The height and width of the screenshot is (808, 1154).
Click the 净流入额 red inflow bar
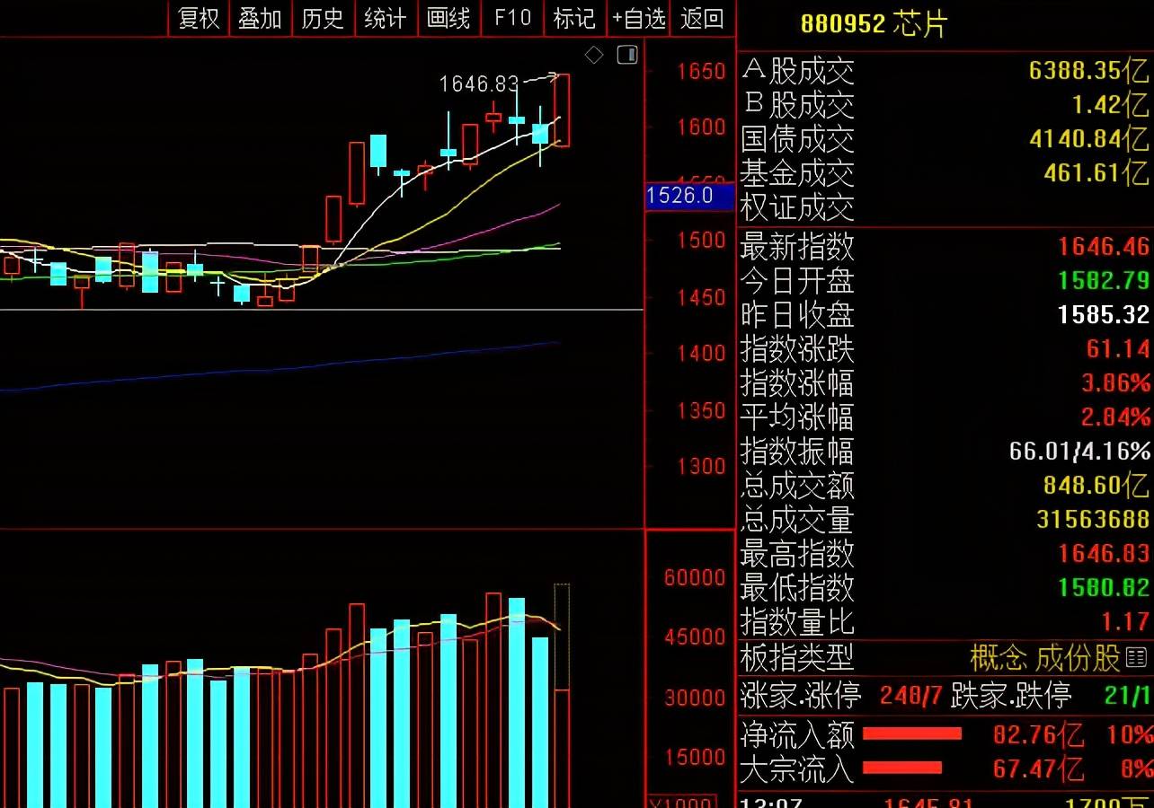[911, 734]
